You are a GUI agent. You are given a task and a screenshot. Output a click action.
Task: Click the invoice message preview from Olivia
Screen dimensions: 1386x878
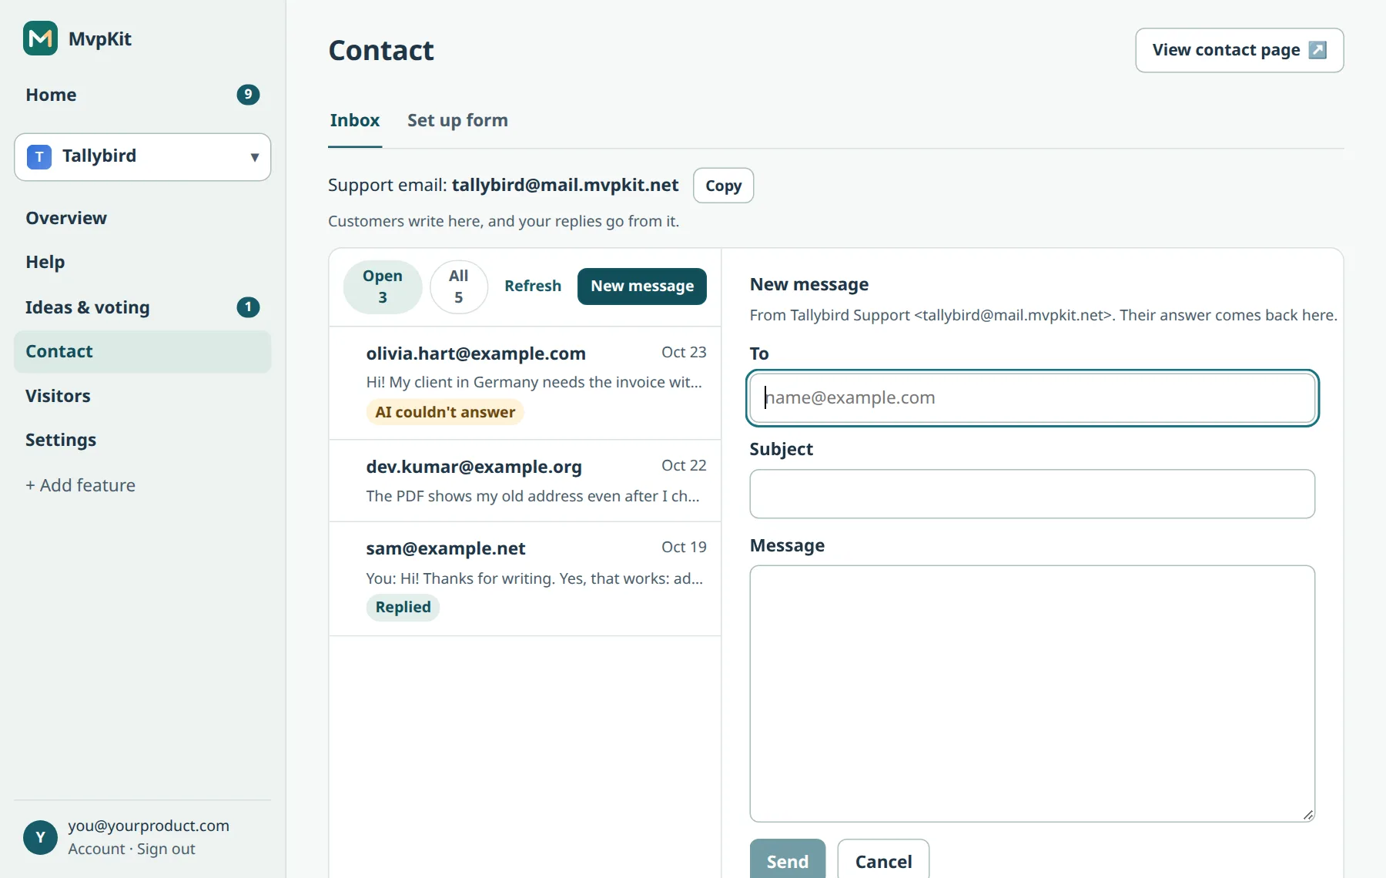534,383
